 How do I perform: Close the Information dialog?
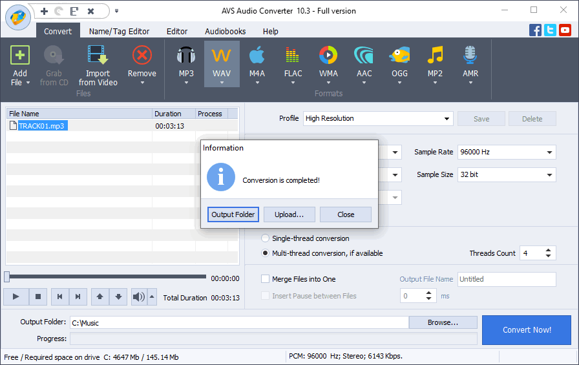pos(346,214)
